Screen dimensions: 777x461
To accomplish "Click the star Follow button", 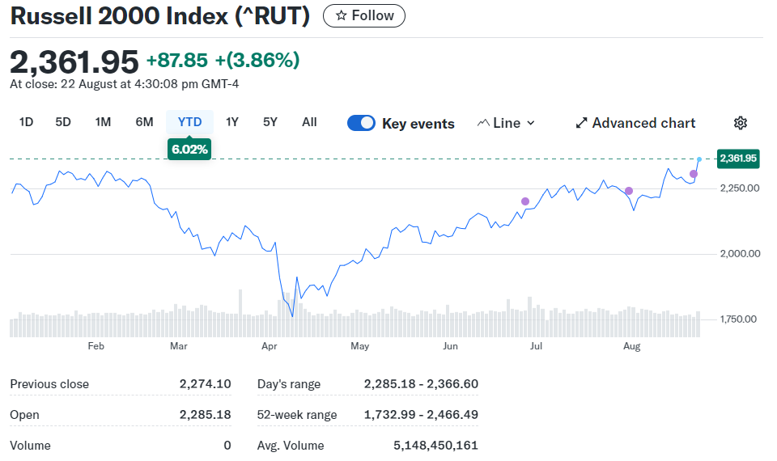I will [x=364, y=15].
